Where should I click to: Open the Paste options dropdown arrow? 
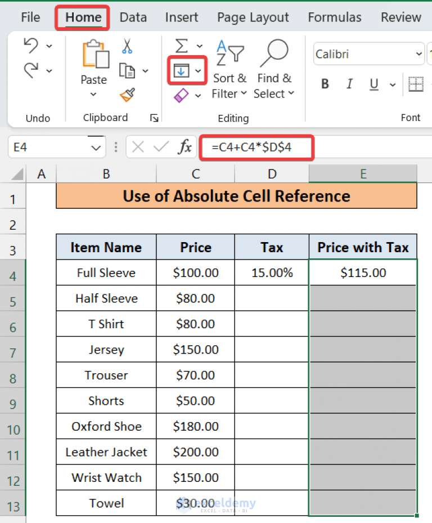pos(93,95)
